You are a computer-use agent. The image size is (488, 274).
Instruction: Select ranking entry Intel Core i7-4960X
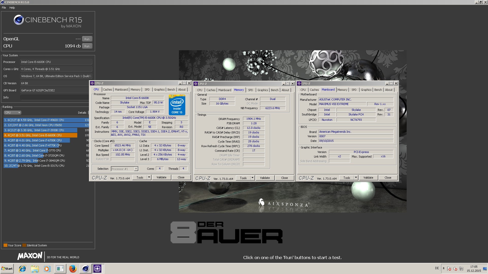pos(46,120)
